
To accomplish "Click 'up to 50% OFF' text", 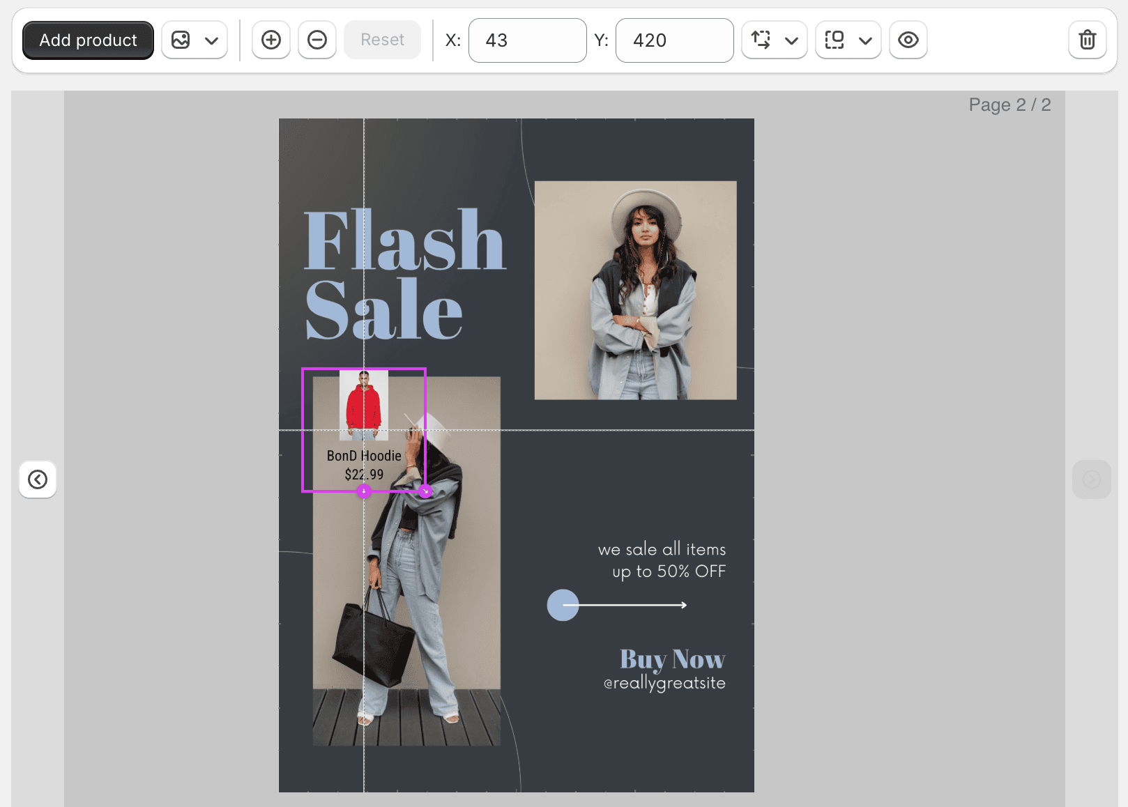I will click(669, 571).
